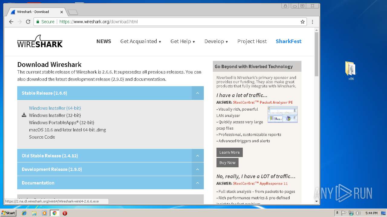Viewport: 387px width, 217px height.
Task: Select the Wireshark · Download tab
Action: click(x=36, y=12)
